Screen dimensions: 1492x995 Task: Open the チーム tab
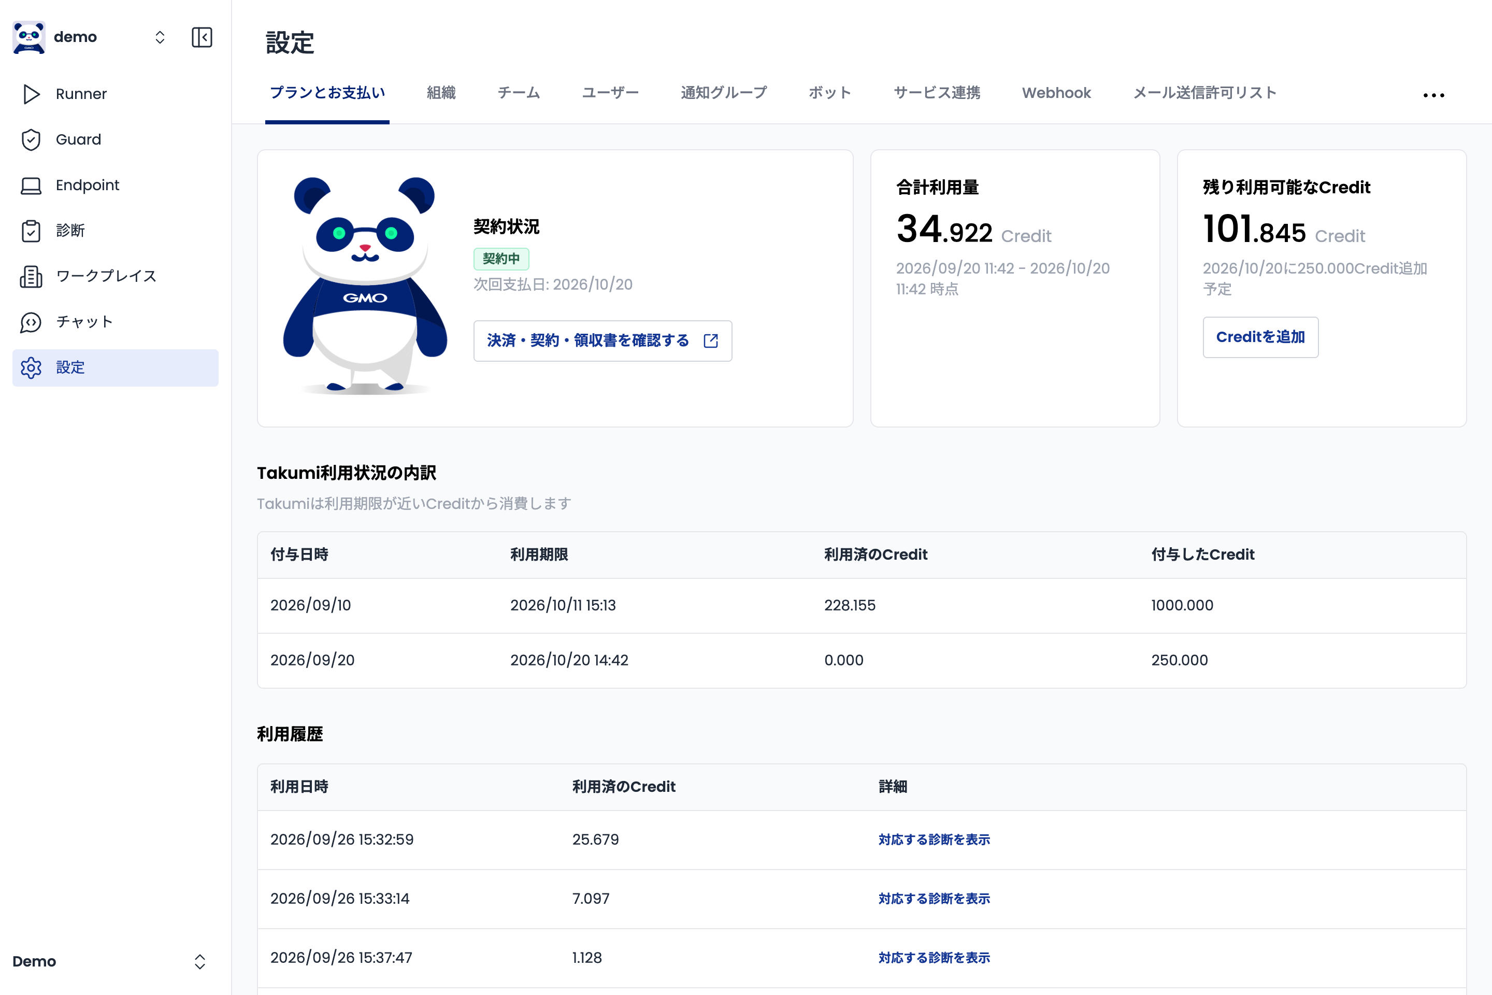[x=519, y=93]
